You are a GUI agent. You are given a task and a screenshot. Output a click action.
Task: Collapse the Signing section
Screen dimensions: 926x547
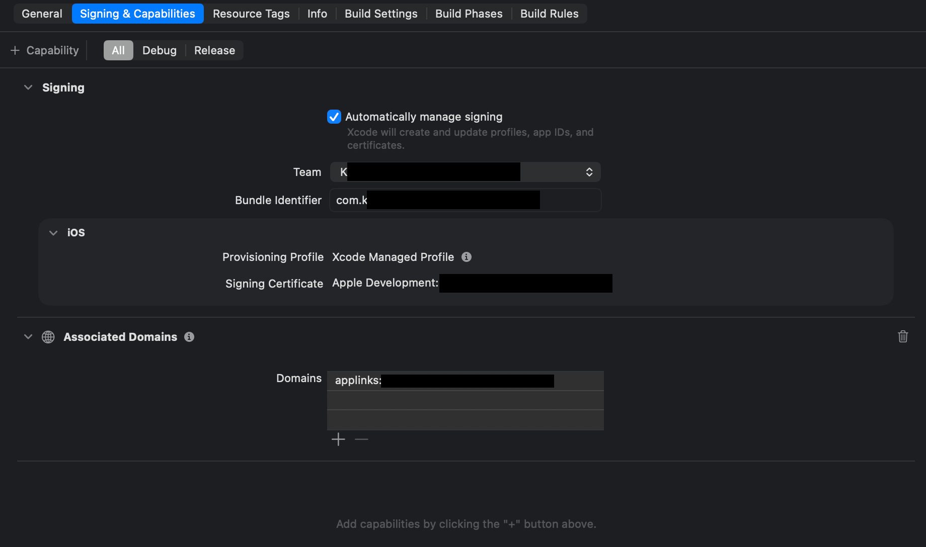28,87
